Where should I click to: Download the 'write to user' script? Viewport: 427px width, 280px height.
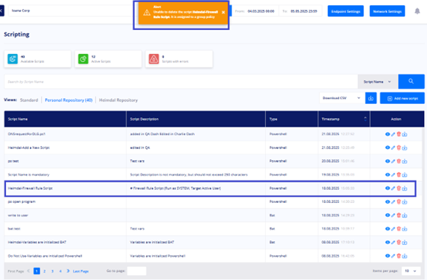[x=405, y=215]
